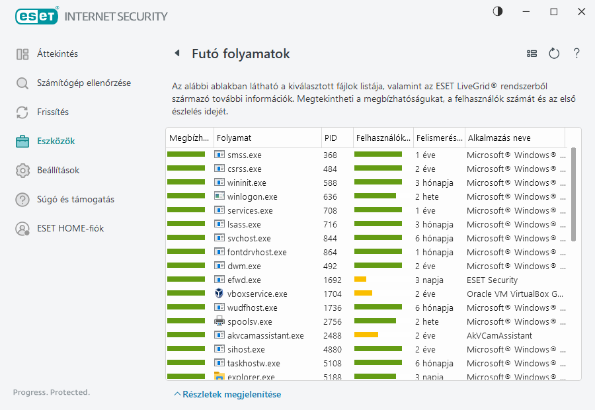Open help with the question mark icon
Viewport: 595px width, 410px height.
[576, 54]
